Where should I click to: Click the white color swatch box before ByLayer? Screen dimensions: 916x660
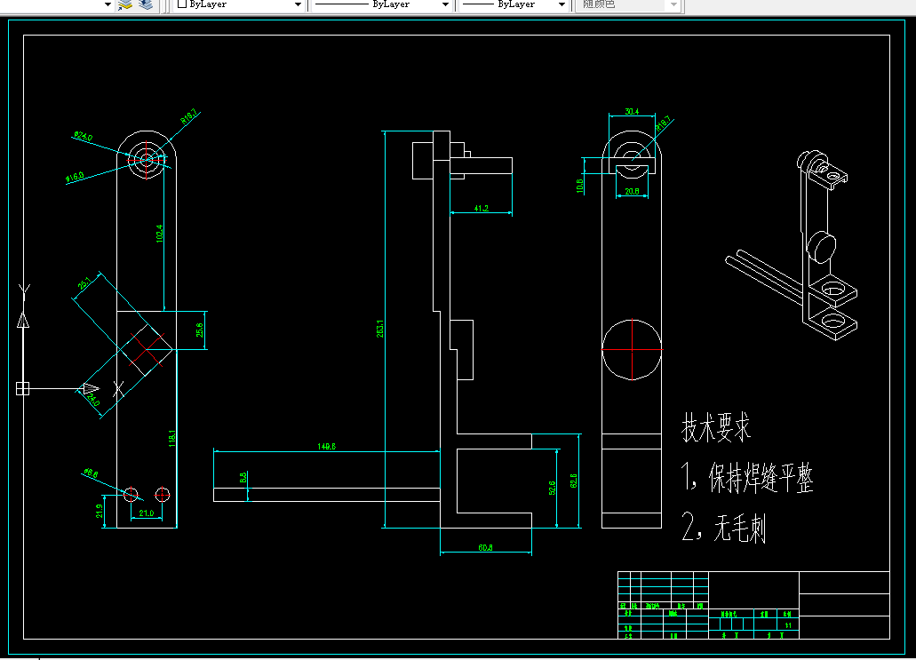181,4
